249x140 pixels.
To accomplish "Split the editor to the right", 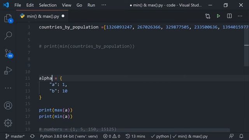I will [229, 16].
